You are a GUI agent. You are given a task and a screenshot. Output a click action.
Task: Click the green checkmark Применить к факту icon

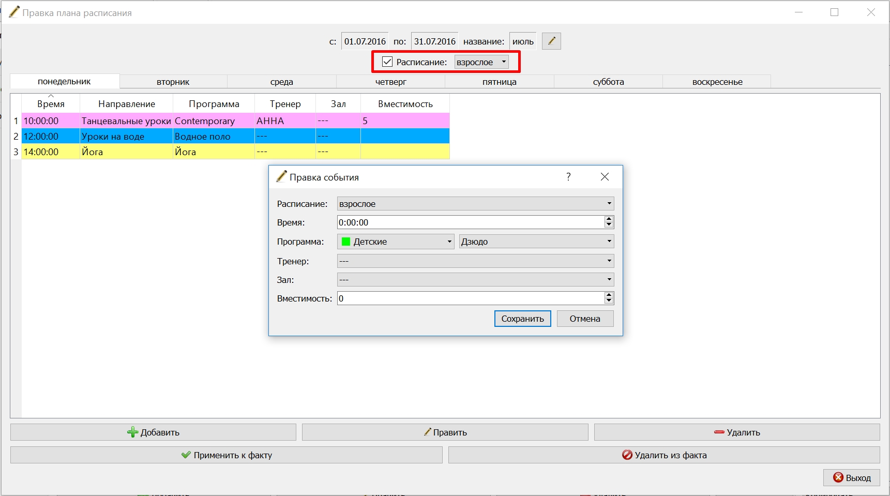tap(186, 455)
